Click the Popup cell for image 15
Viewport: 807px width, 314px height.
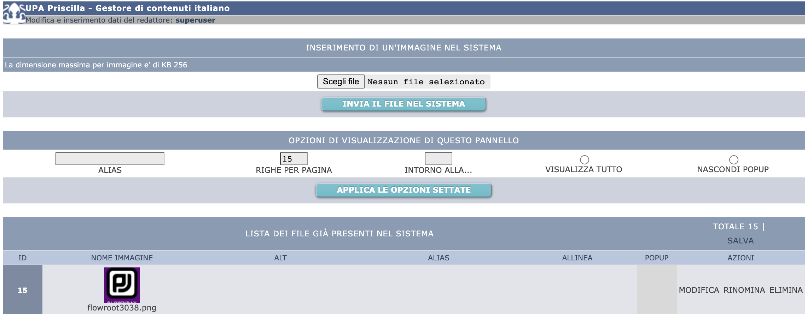click(657, 290)
